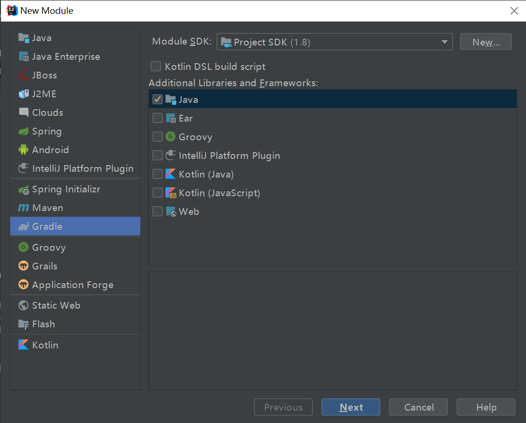
Task: Click the Next button
Action: pyautogui.click(x=351, y=407)
